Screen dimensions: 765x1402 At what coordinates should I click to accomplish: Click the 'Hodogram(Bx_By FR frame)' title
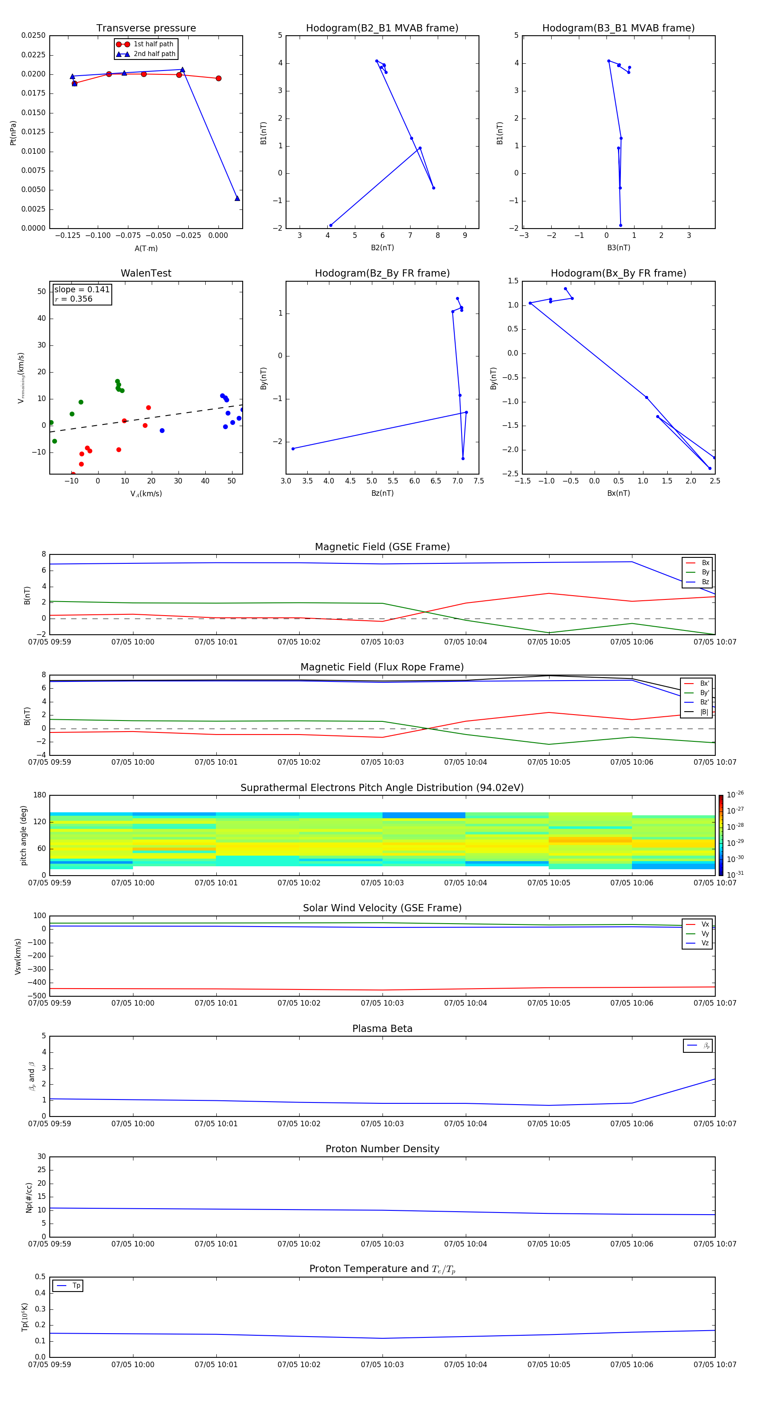click(x=618, y=273)
